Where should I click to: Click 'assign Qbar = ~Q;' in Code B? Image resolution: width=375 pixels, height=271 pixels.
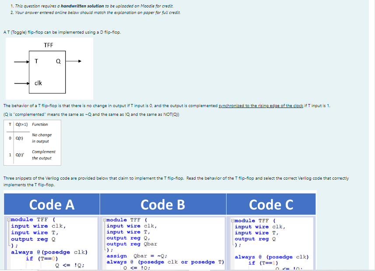[137, 256]
